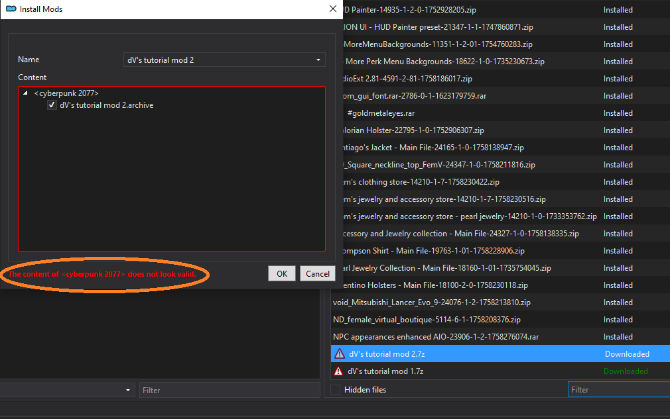Enable the Hidden files checkbox
Image resolution: width=670 pixels, height=419 pixels.
coord(336,390)
